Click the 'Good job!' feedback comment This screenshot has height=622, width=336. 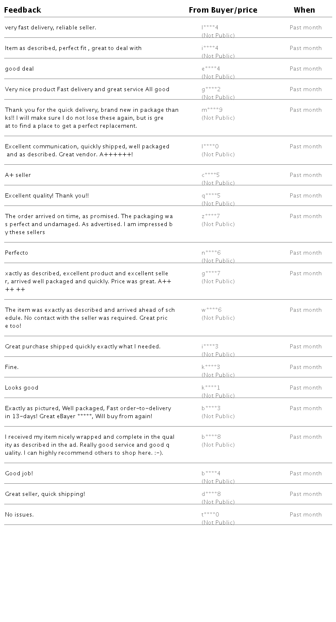[x=19, y=474]
